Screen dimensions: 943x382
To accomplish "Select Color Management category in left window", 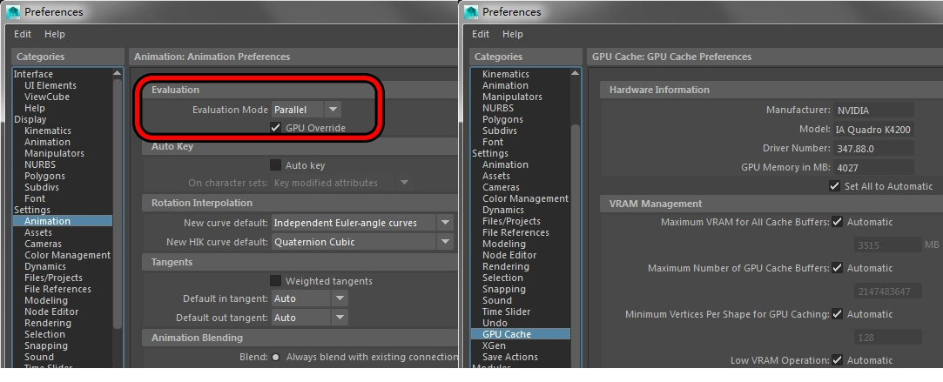I will 67,255.
